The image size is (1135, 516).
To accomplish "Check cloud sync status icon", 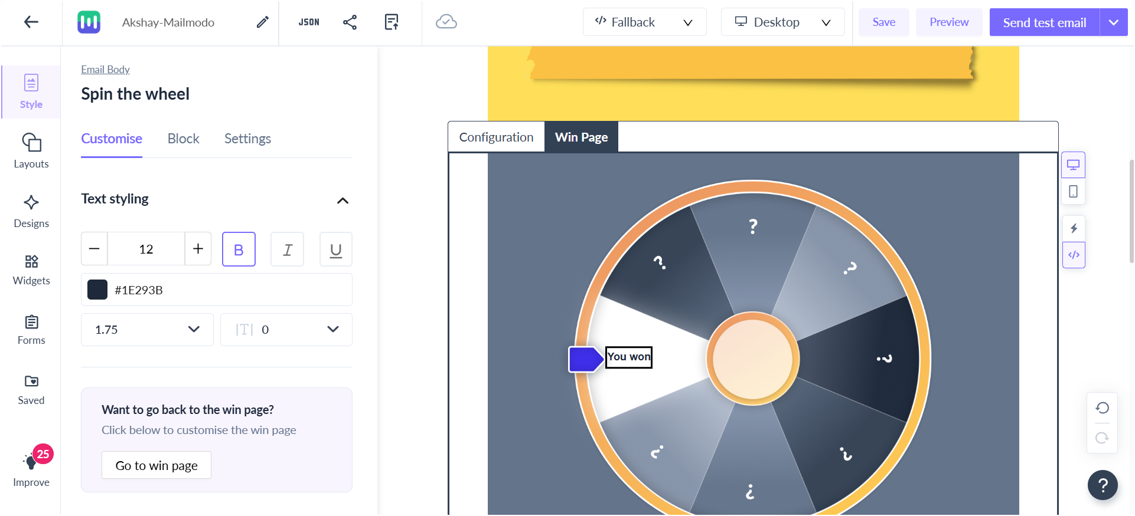I will 446,22.
